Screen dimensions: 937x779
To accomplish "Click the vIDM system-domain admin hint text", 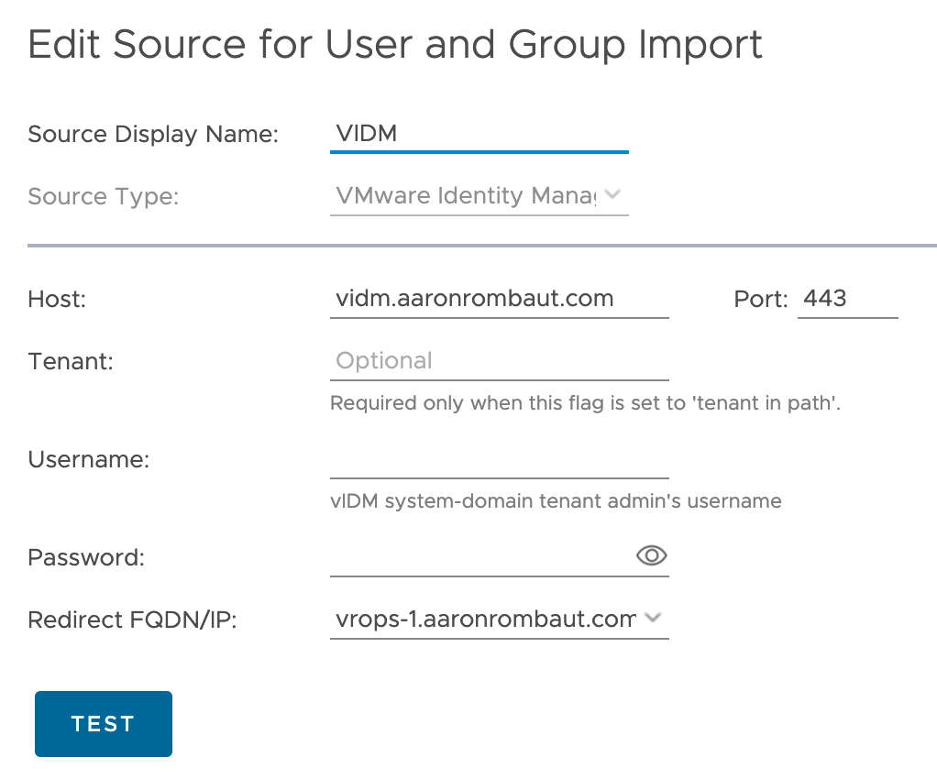I will pyautogui.click(x=555, y=501).
